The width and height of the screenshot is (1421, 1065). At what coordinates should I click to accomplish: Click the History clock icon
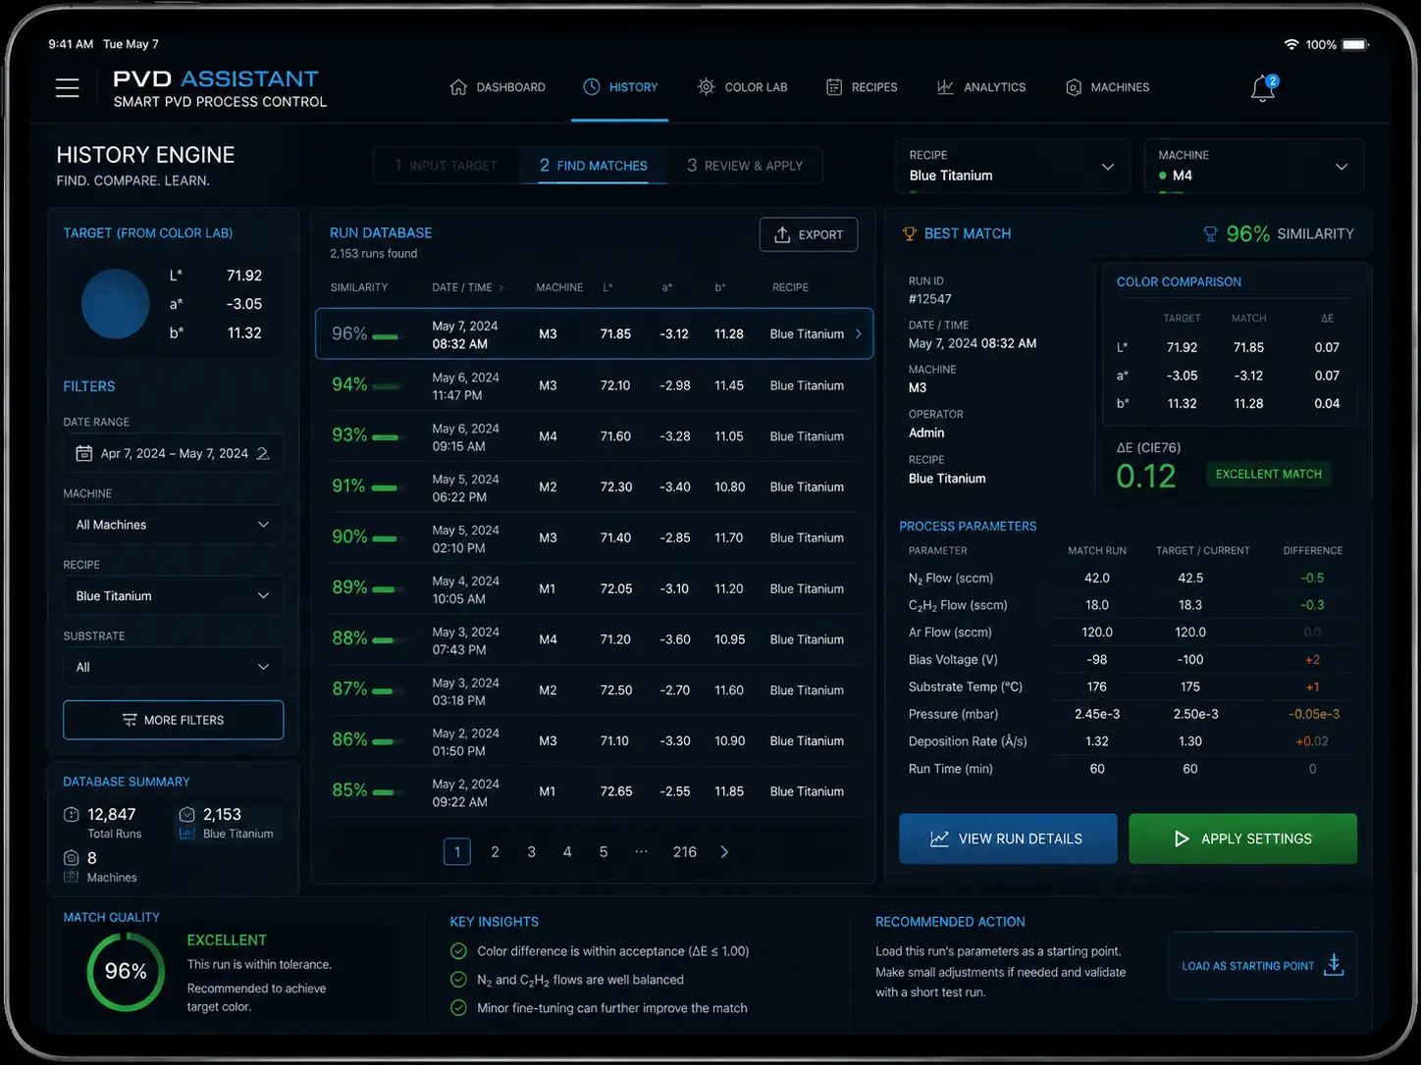tap(592, 87)
